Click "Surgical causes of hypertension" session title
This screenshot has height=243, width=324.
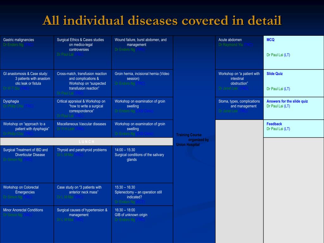pyautogui.click(x=82, y=212)
